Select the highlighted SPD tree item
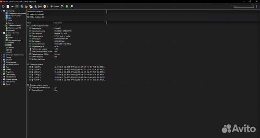The width and height of the screenshot is (260, 138). coord(10,45)
